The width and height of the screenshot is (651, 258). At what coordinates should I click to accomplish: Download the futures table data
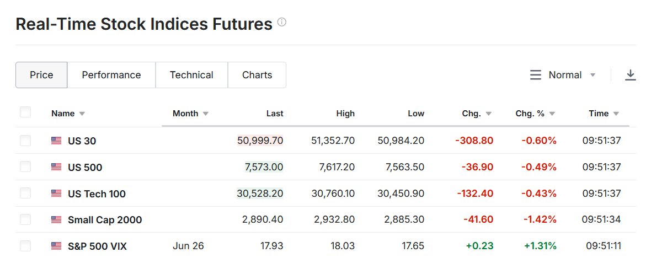pos(630,75)
